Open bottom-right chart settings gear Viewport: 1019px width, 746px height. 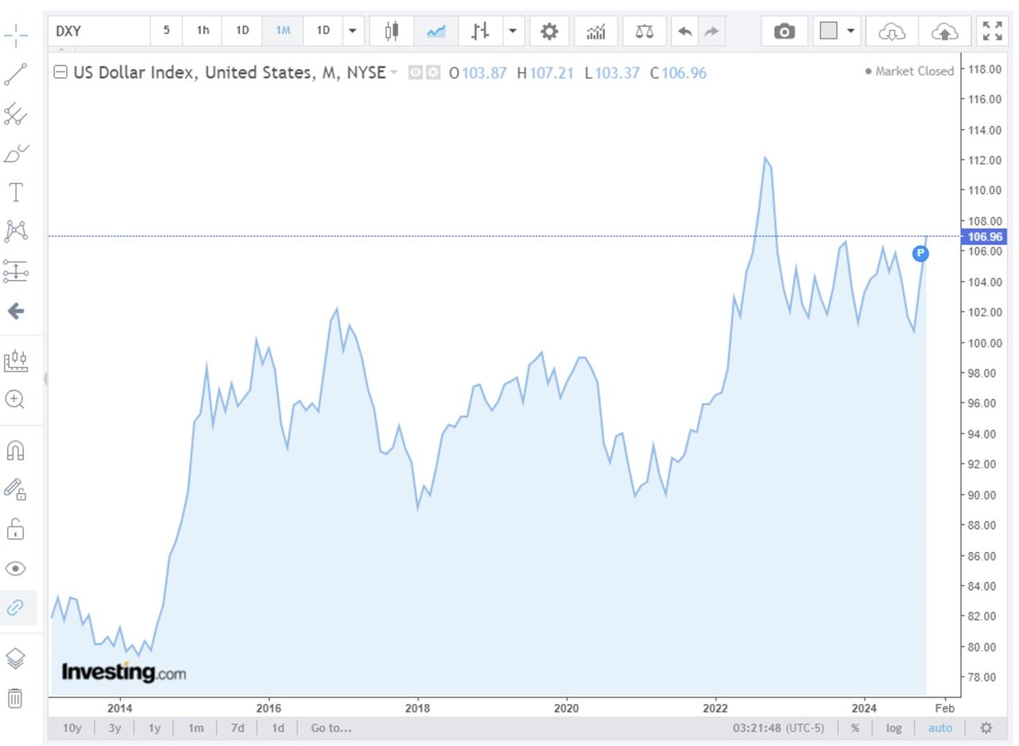pyautogui.click(x=986, y=728)
